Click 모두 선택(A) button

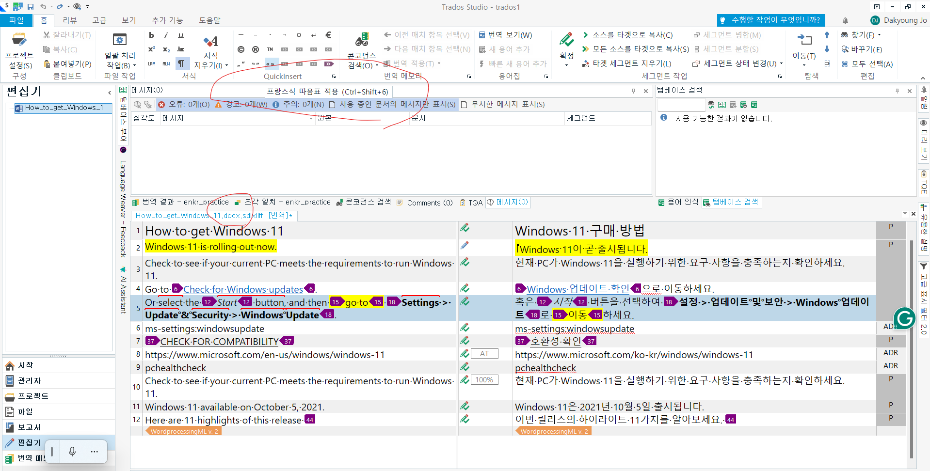[867, 63]
